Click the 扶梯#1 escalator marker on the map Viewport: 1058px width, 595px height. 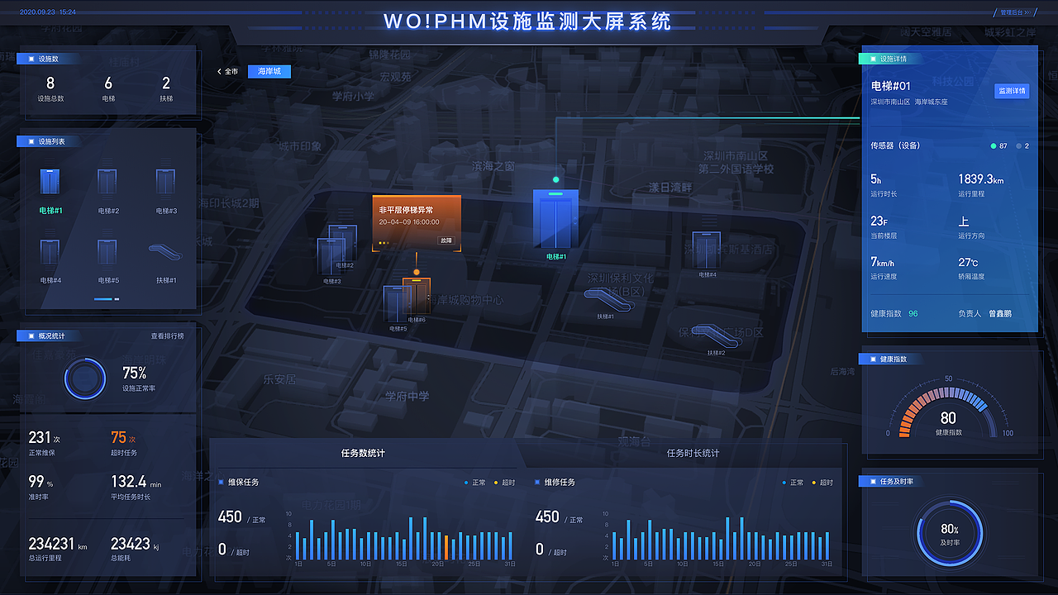tap(608, 302)
